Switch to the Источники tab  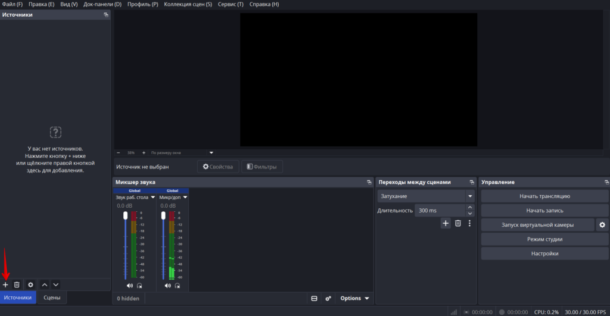[18, 298]
